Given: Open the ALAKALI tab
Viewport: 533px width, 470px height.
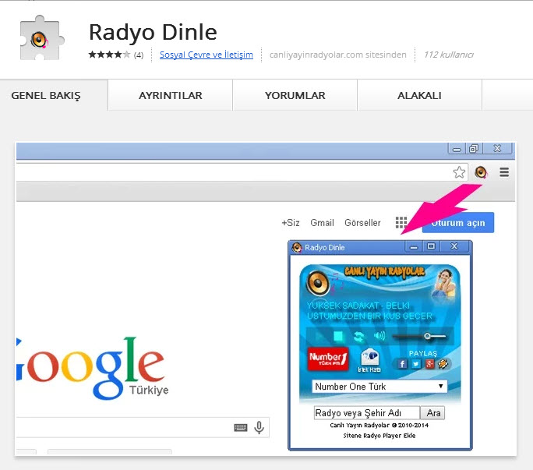Looking at the screenshot, I should pos(419,96).
